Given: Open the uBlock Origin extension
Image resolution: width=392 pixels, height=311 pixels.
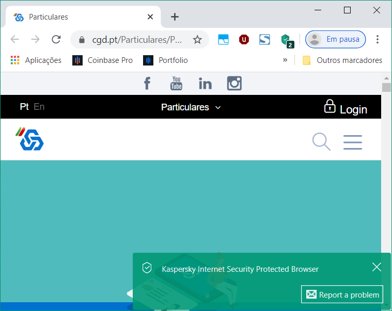Looking at the screenshot, I should point(244,39).
